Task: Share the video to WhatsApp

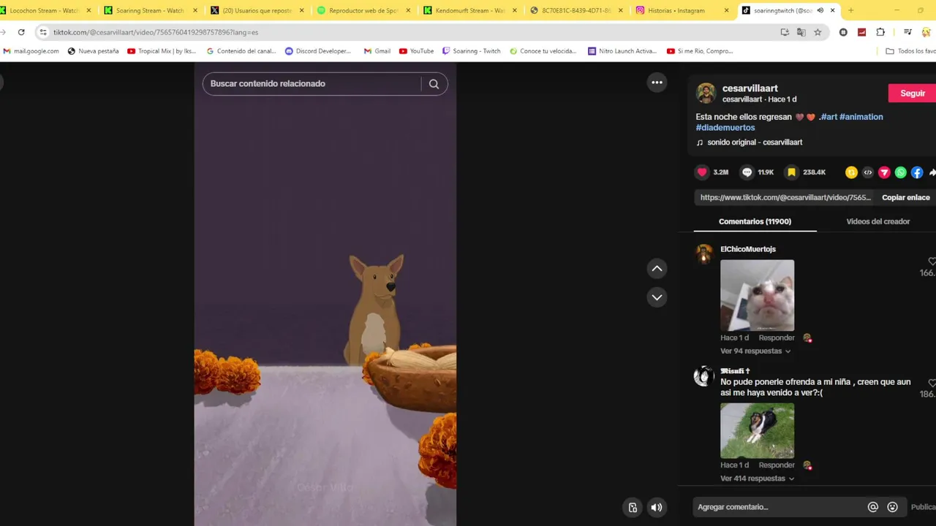Action: [901, 172]
